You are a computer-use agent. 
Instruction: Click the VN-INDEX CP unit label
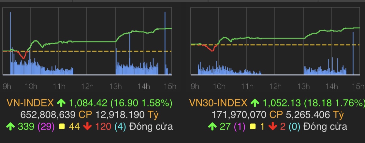click(x=85, y=115)
